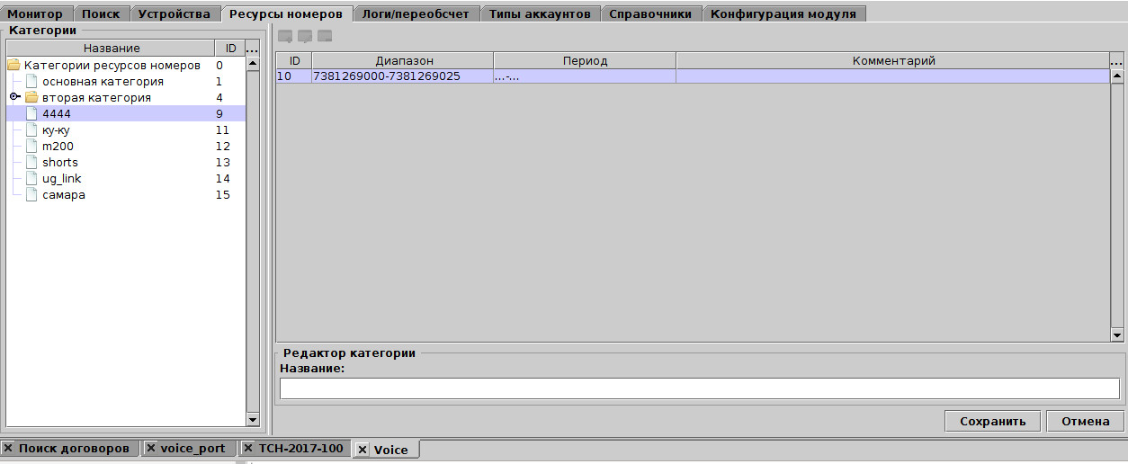Screen dimensions: 1128x464
Task: Sort the ranges table by Диапазон column
Action: (x=404, y=61)
